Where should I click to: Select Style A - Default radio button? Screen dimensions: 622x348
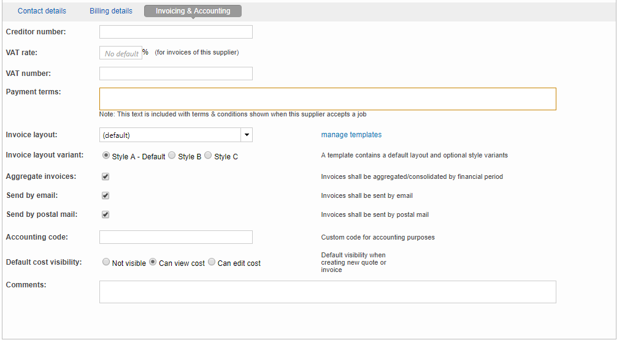106,156
